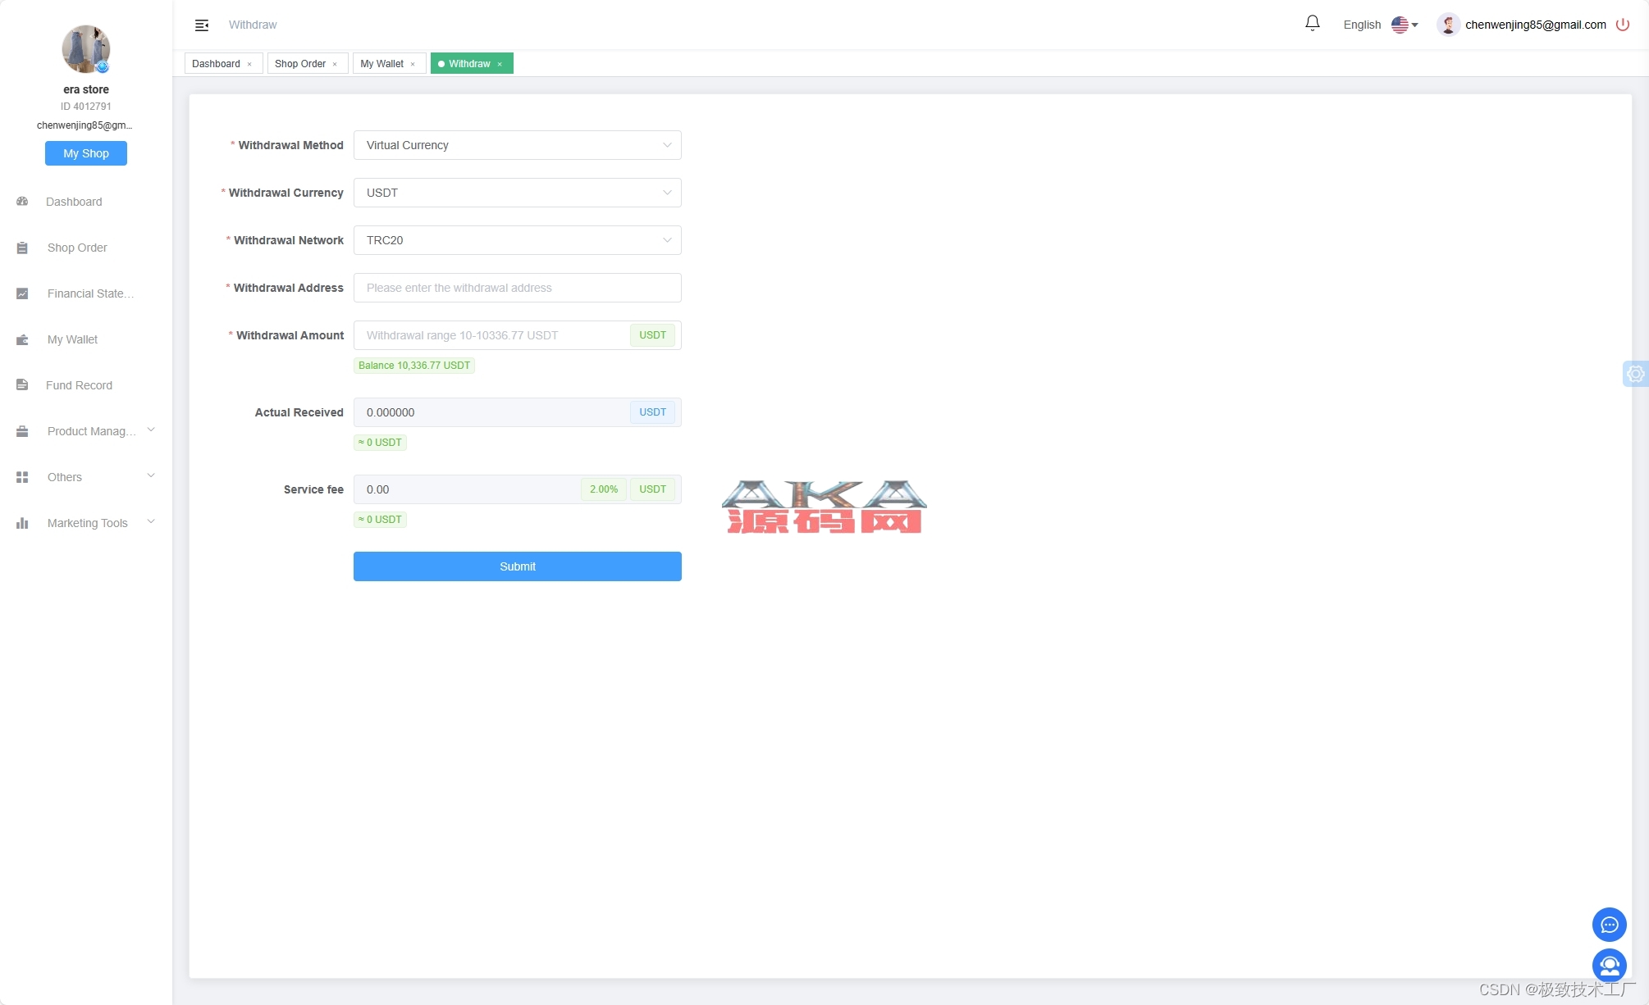Click the My Shop button
The image size is (1649, 1005).
coord(85,153)
